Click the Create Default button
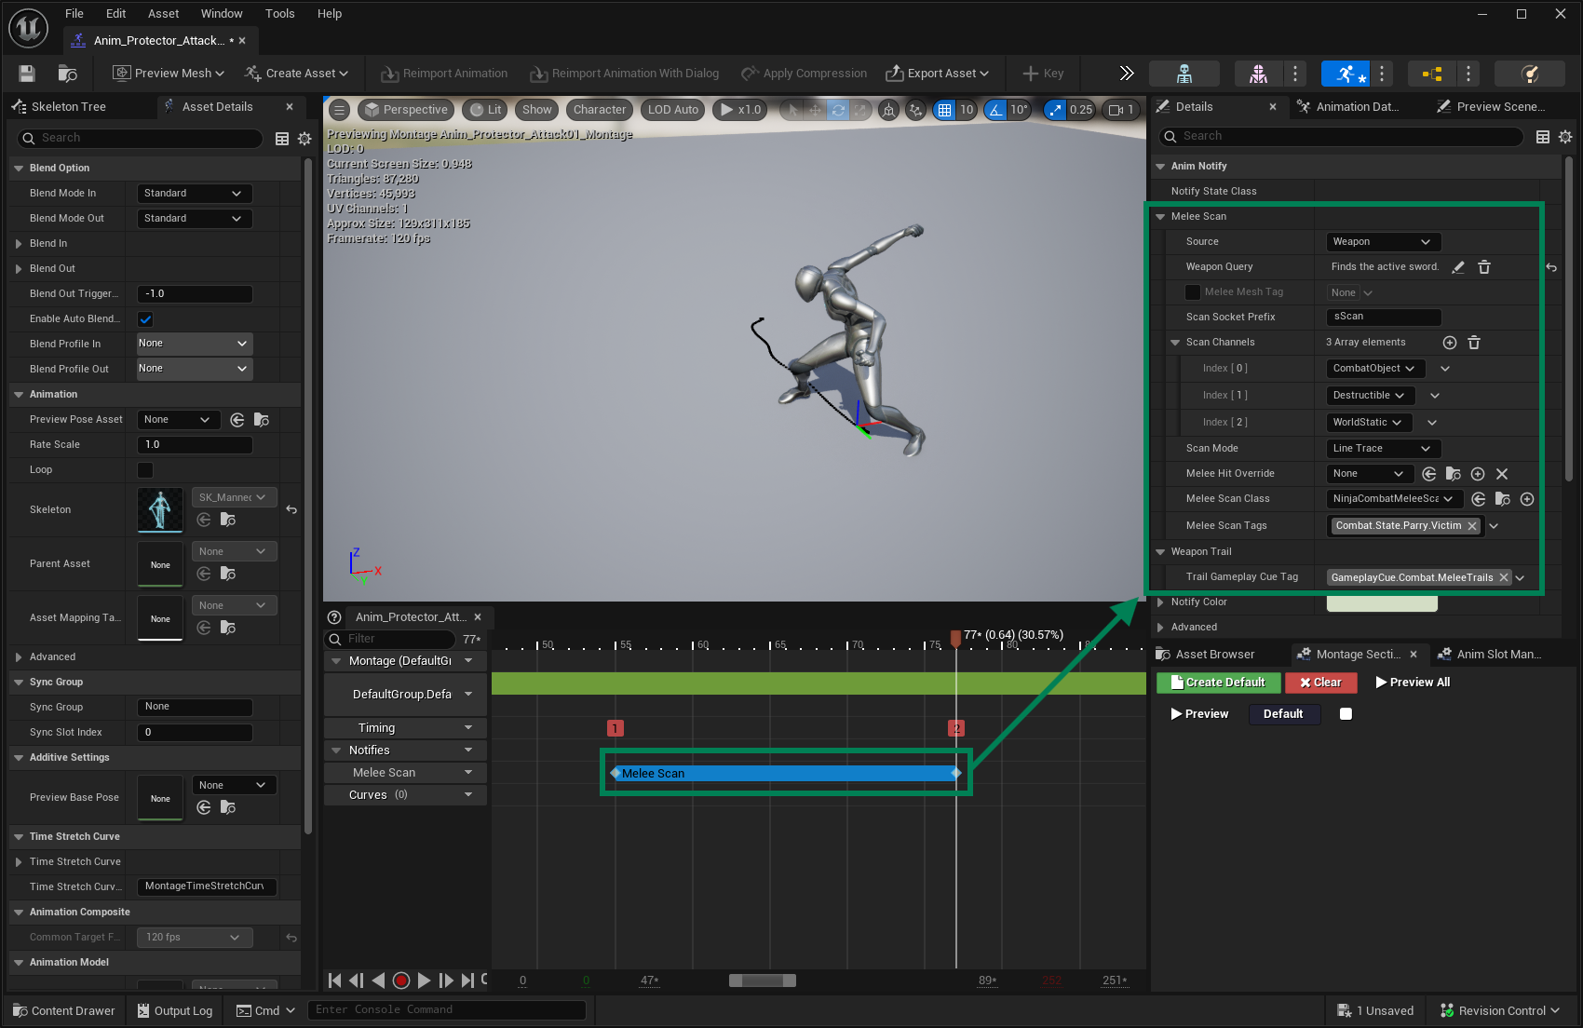 point(1218,683)
